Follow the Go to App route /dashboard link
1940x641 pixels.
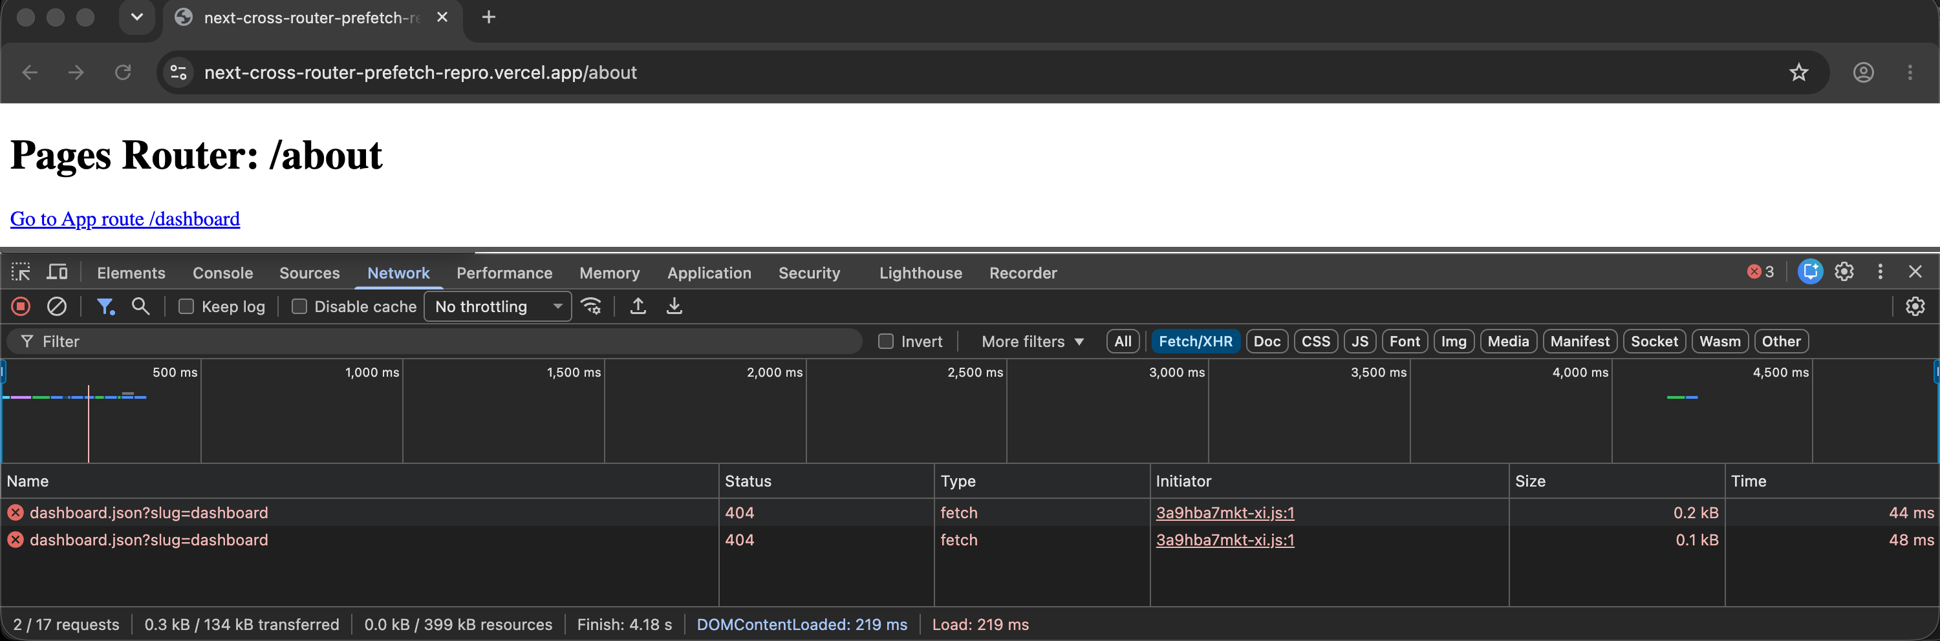coord(125,219)
